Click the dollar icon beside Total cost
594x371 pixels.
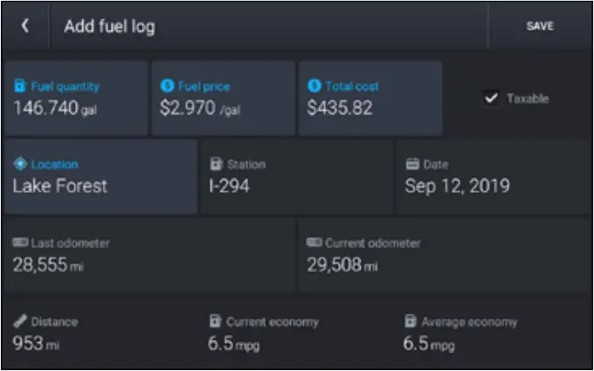[x=314, y=86]
